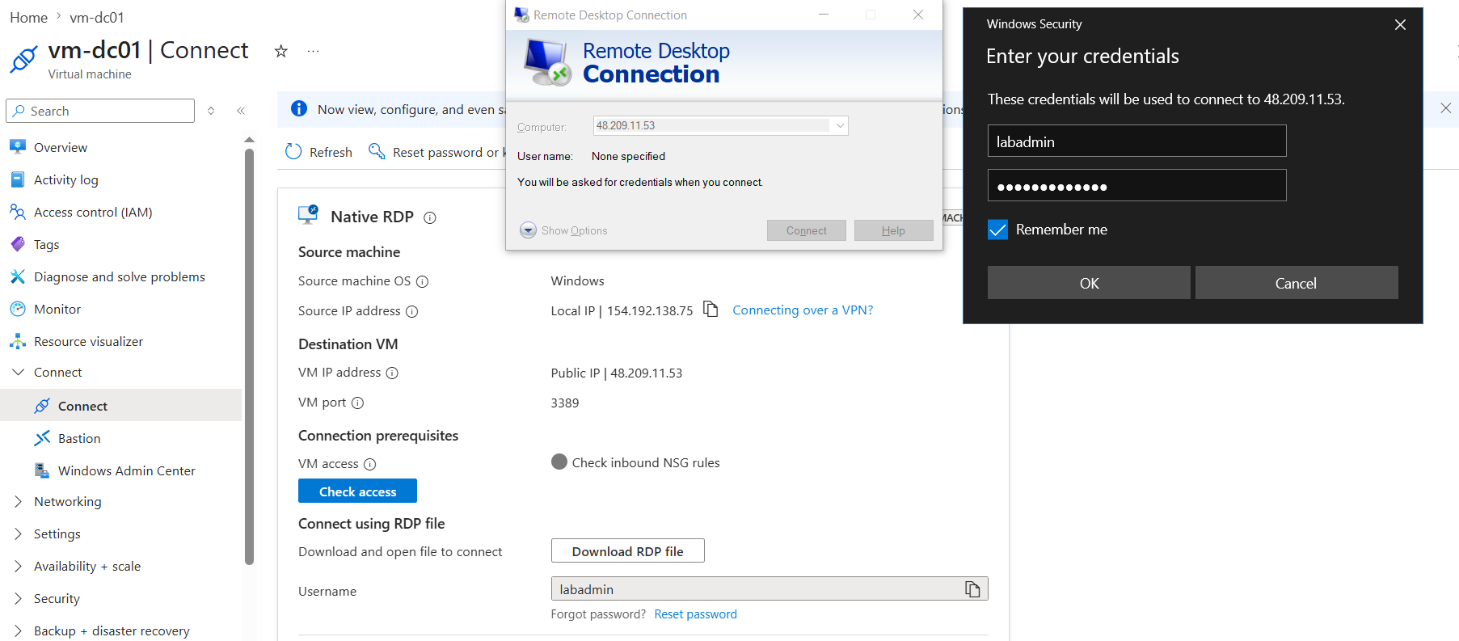
Task: Click the favorite star icon beside vm-dc01 title
Action: pos(280,51)
